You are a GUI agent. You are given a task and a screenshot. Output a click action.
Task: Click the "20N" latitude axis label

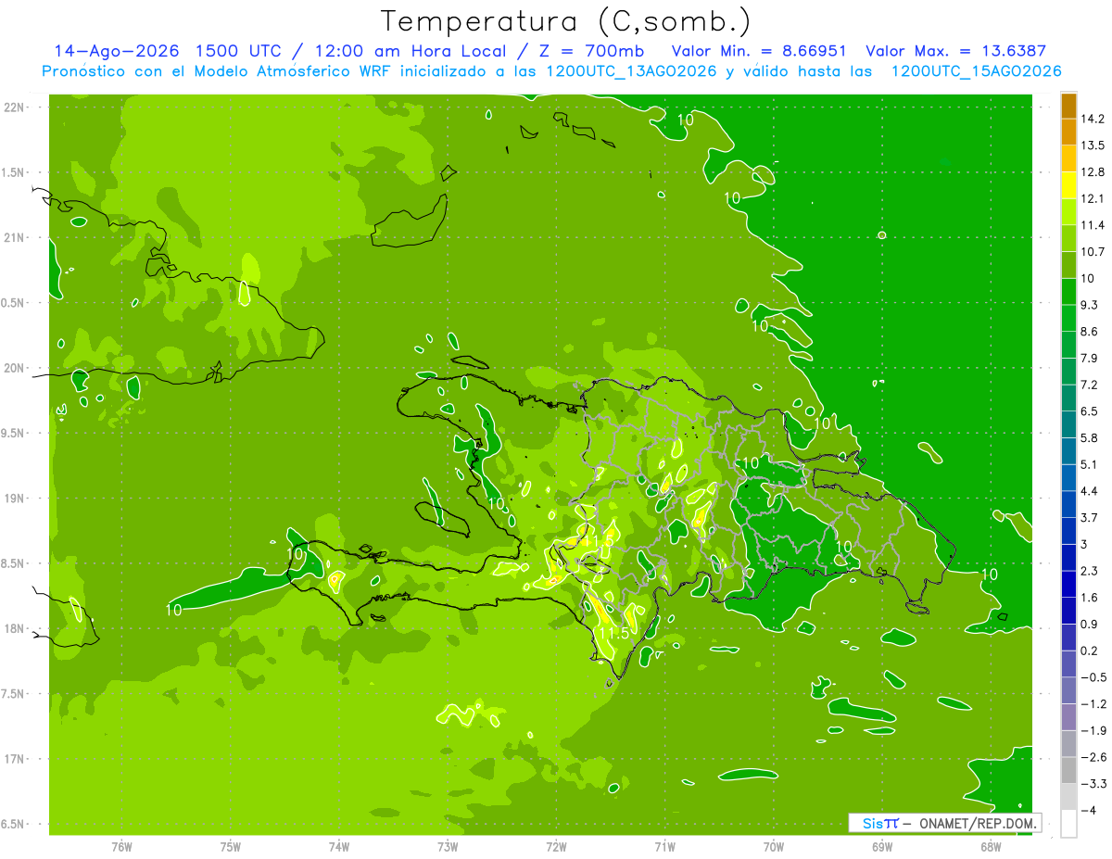coord(15,369)
